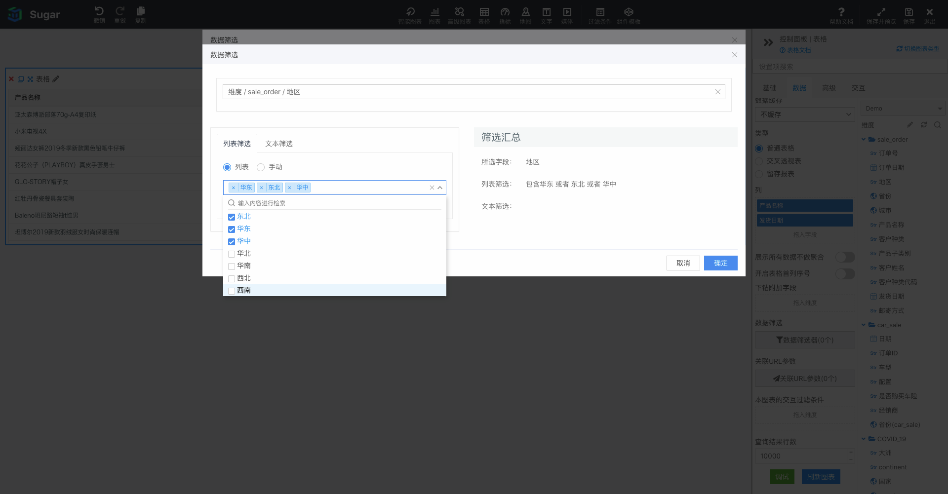
Task: Click the 取消 cancel button
Action: click(683, 263)
